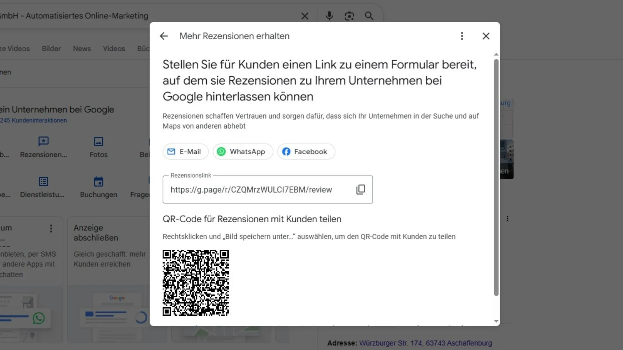Switch to the News tab
Viewport: 623px width, 350px height.
coord(81,48)
